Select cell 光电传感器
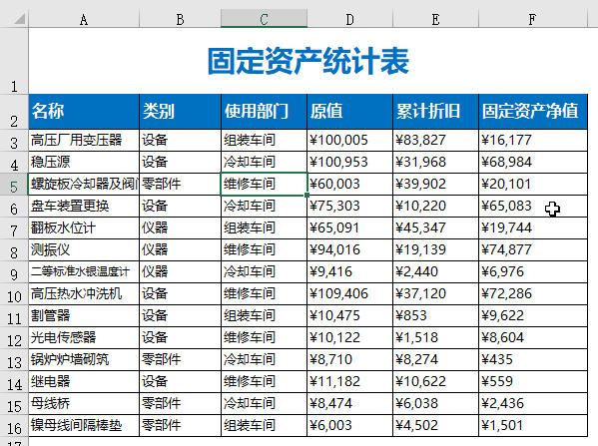The width and height of the screenshot is (598, 446). click(84, 337)
